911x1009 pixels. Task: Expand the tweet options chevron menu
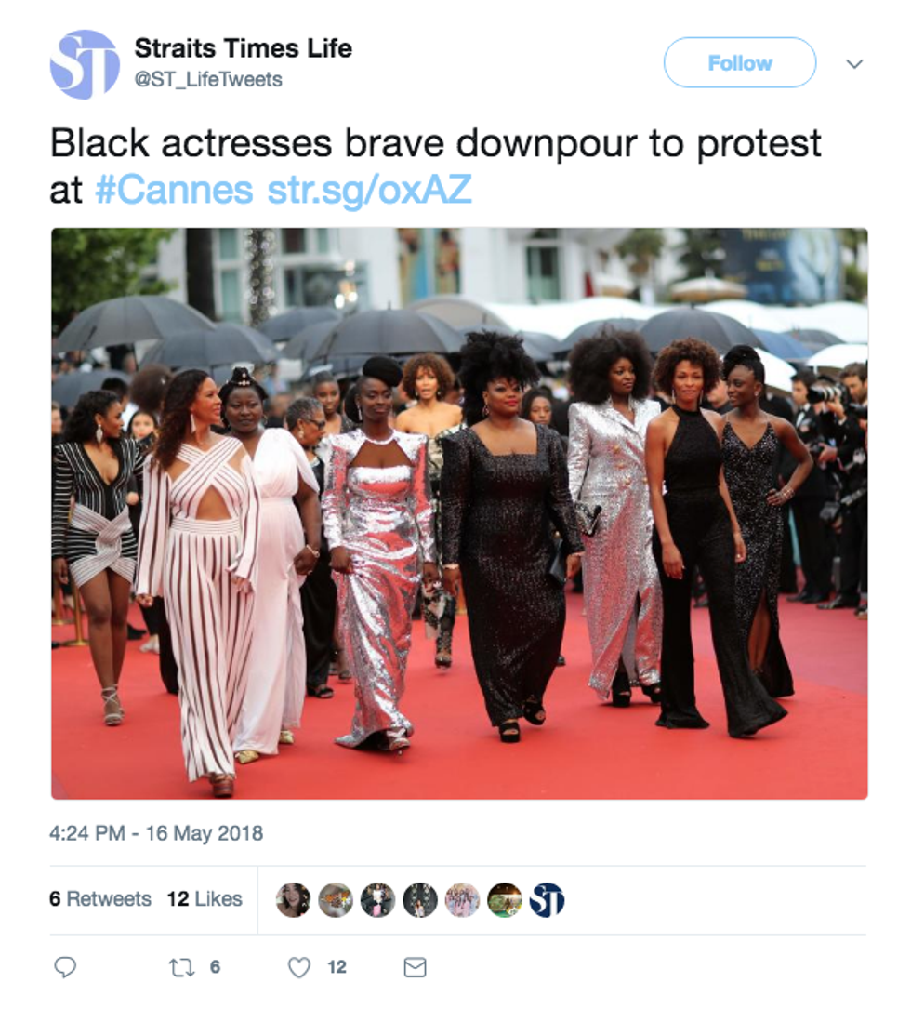(x=854, y=64)
